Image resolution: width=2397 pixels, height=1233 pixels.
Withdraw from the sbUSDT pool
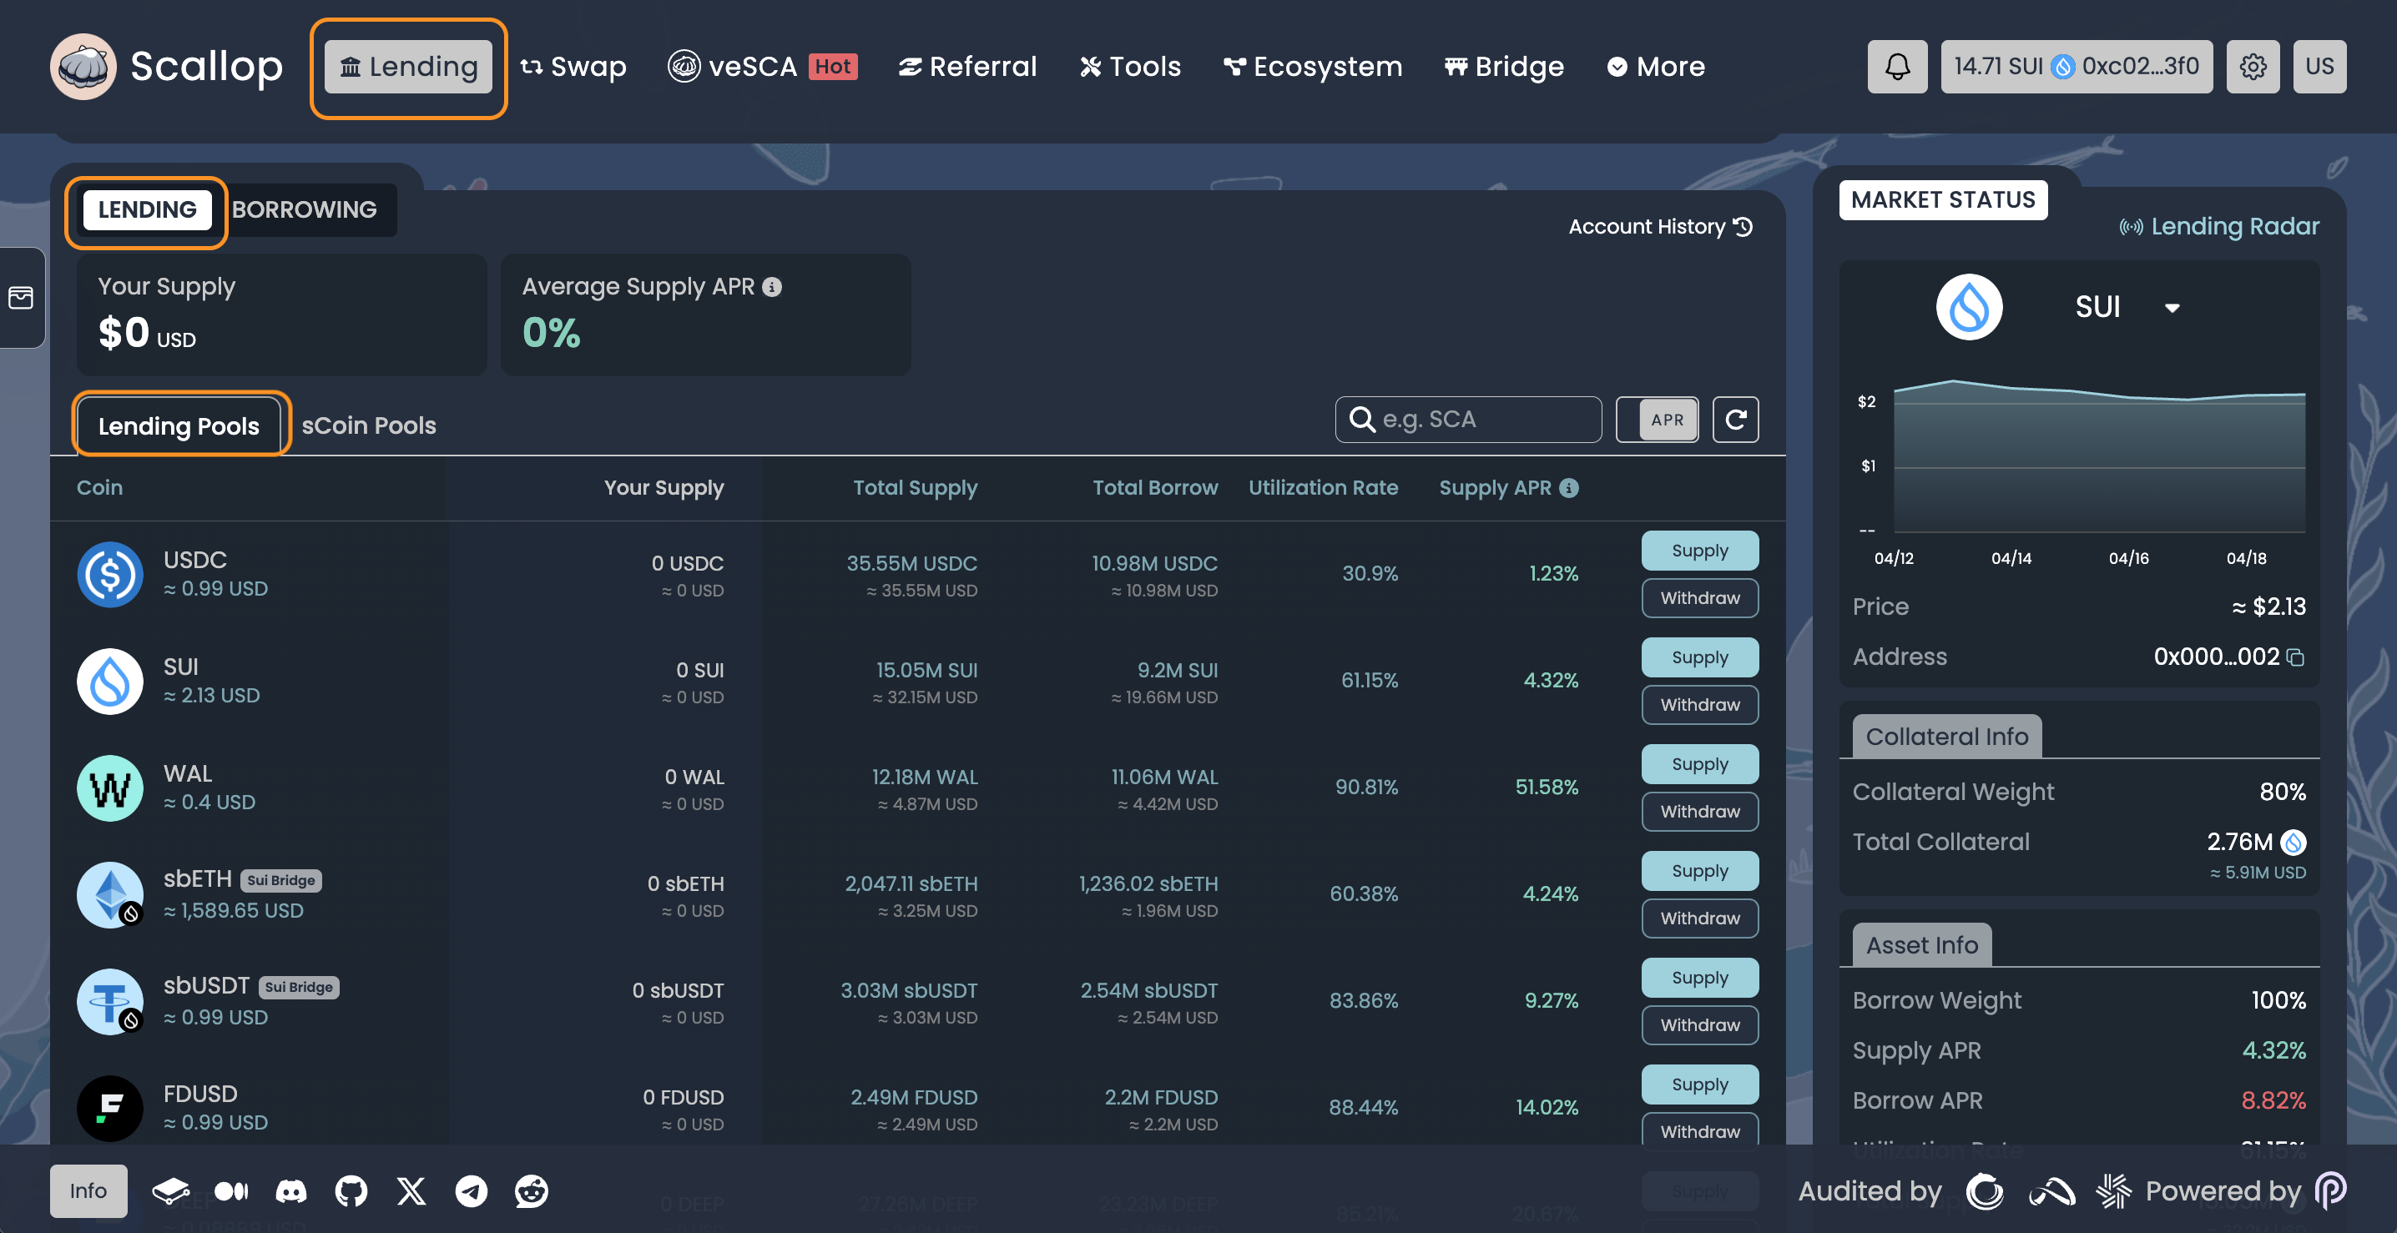coord(1700,1024)
